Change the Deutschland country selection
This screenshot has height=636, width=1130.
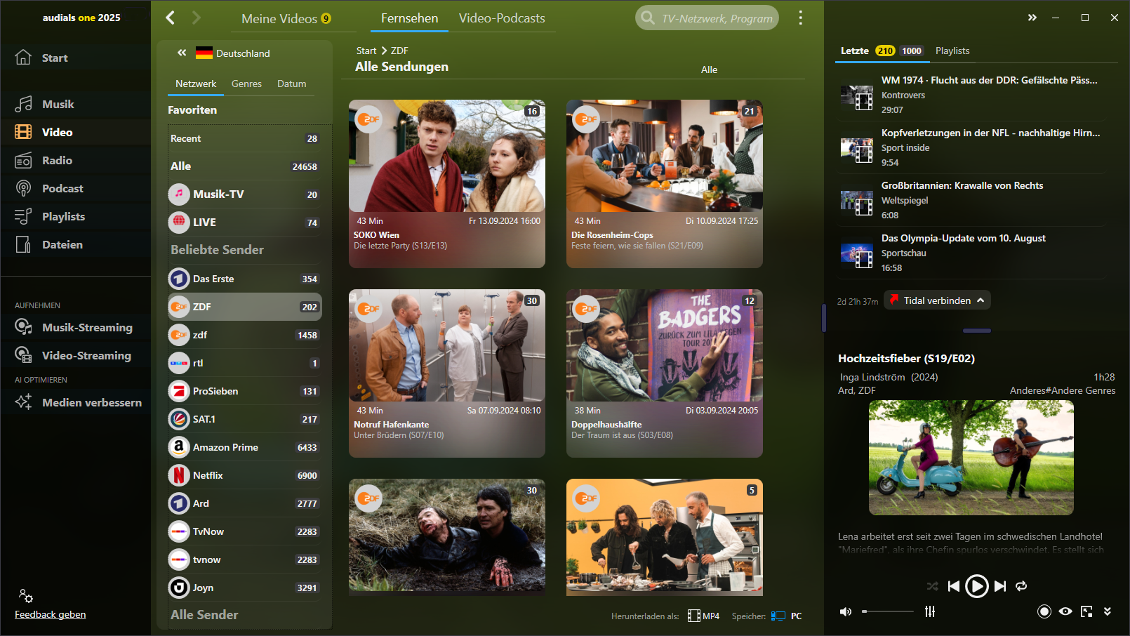click(232, 53)
